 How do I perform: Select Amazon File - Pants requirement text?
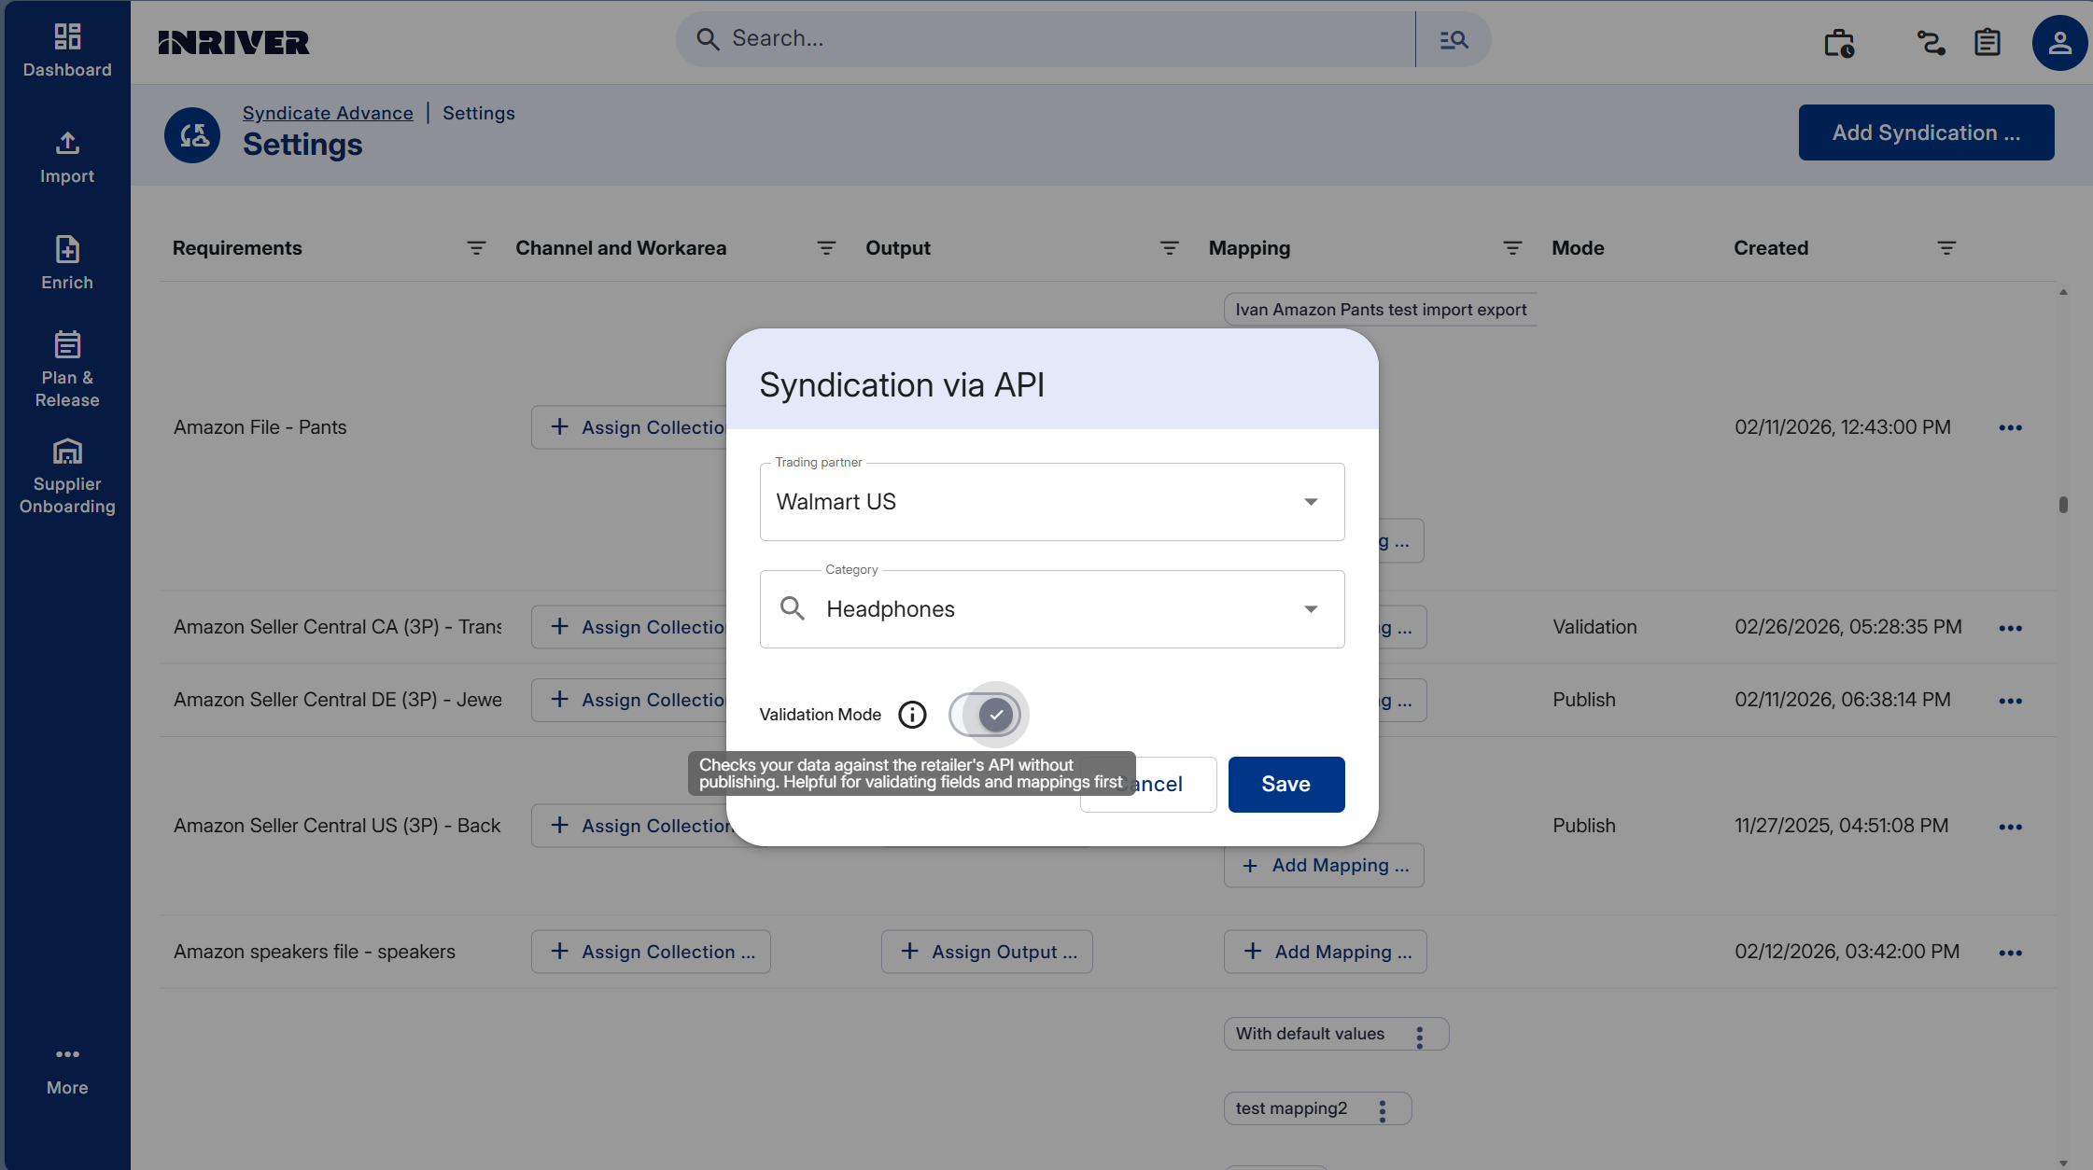260,427
